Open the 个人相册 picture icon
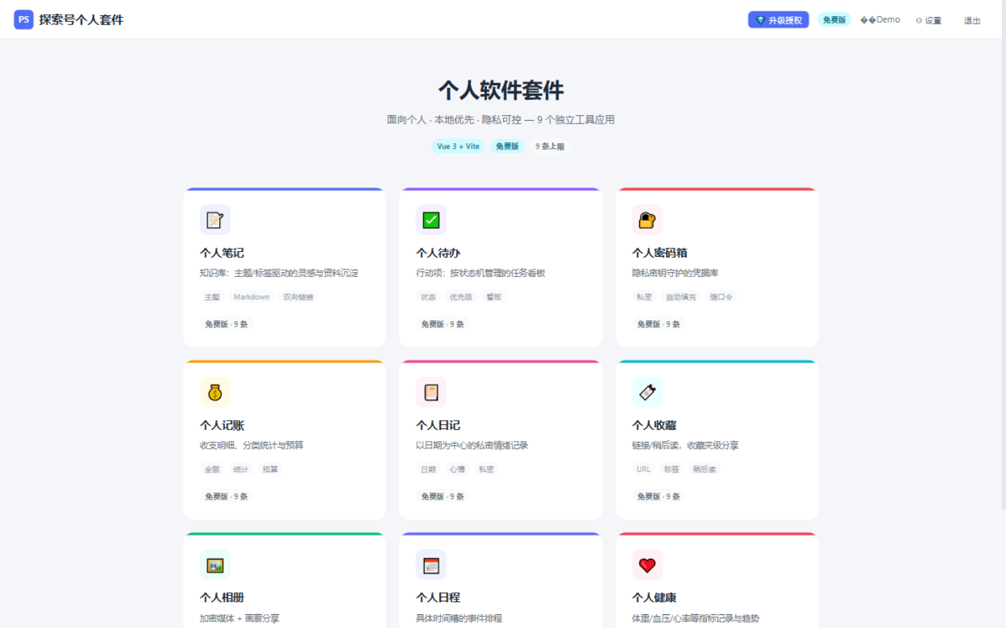1006x628 pixels. [x=215, y=565]
